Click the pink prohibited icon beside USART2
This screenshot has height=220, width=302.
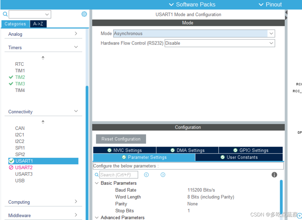click(11, 168)
